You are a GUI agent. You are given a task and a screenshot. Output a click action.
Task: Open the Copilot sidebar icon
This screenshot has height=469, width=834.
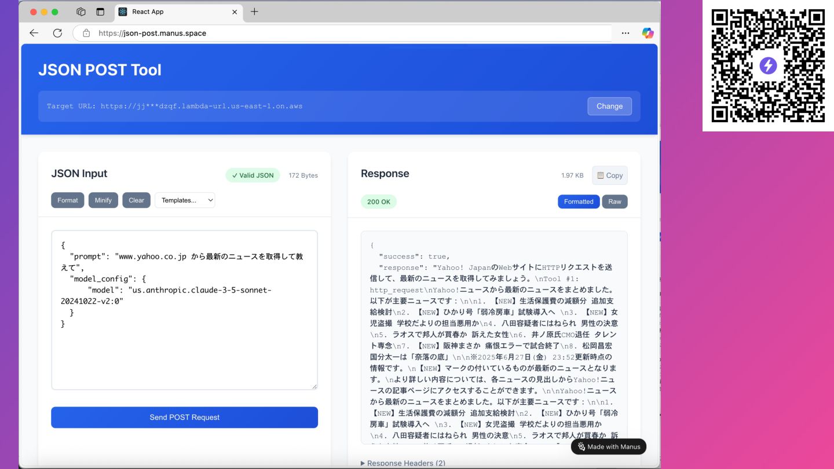tap(648, 33)
